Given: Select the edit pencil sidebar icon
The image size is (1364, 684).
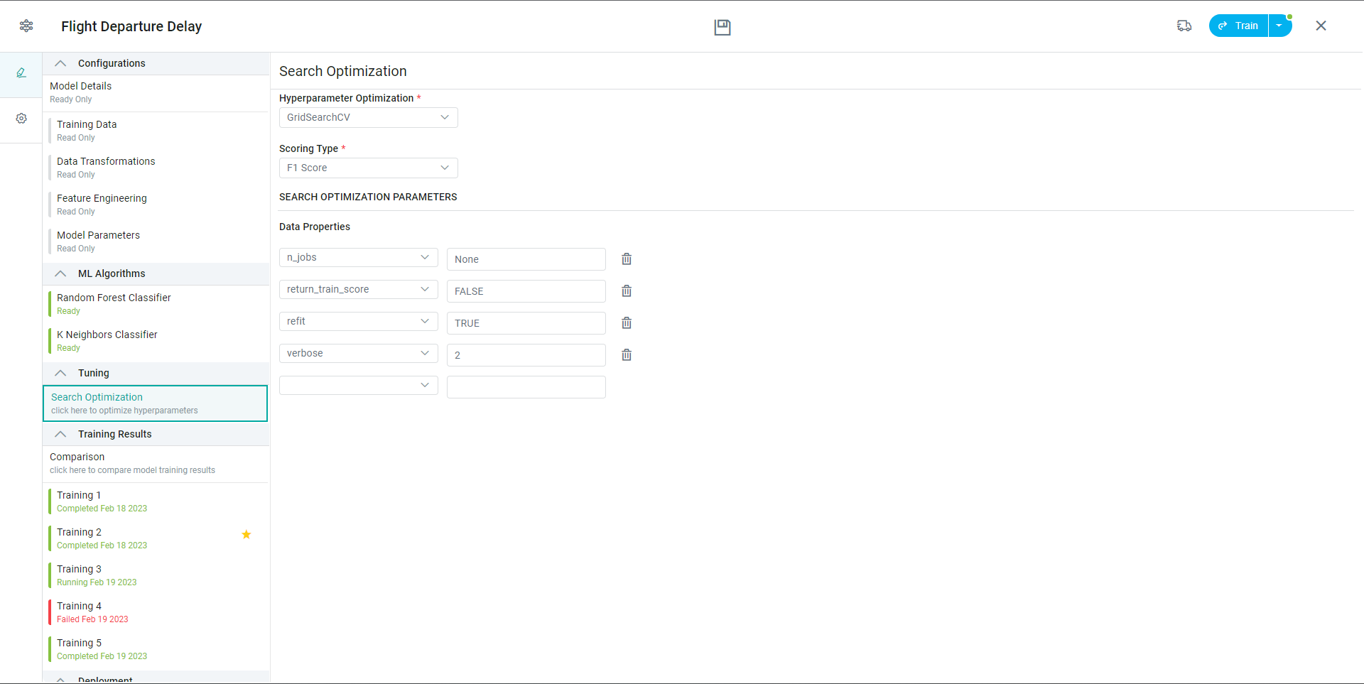Looking at the screenshot, I should point(21,73).
